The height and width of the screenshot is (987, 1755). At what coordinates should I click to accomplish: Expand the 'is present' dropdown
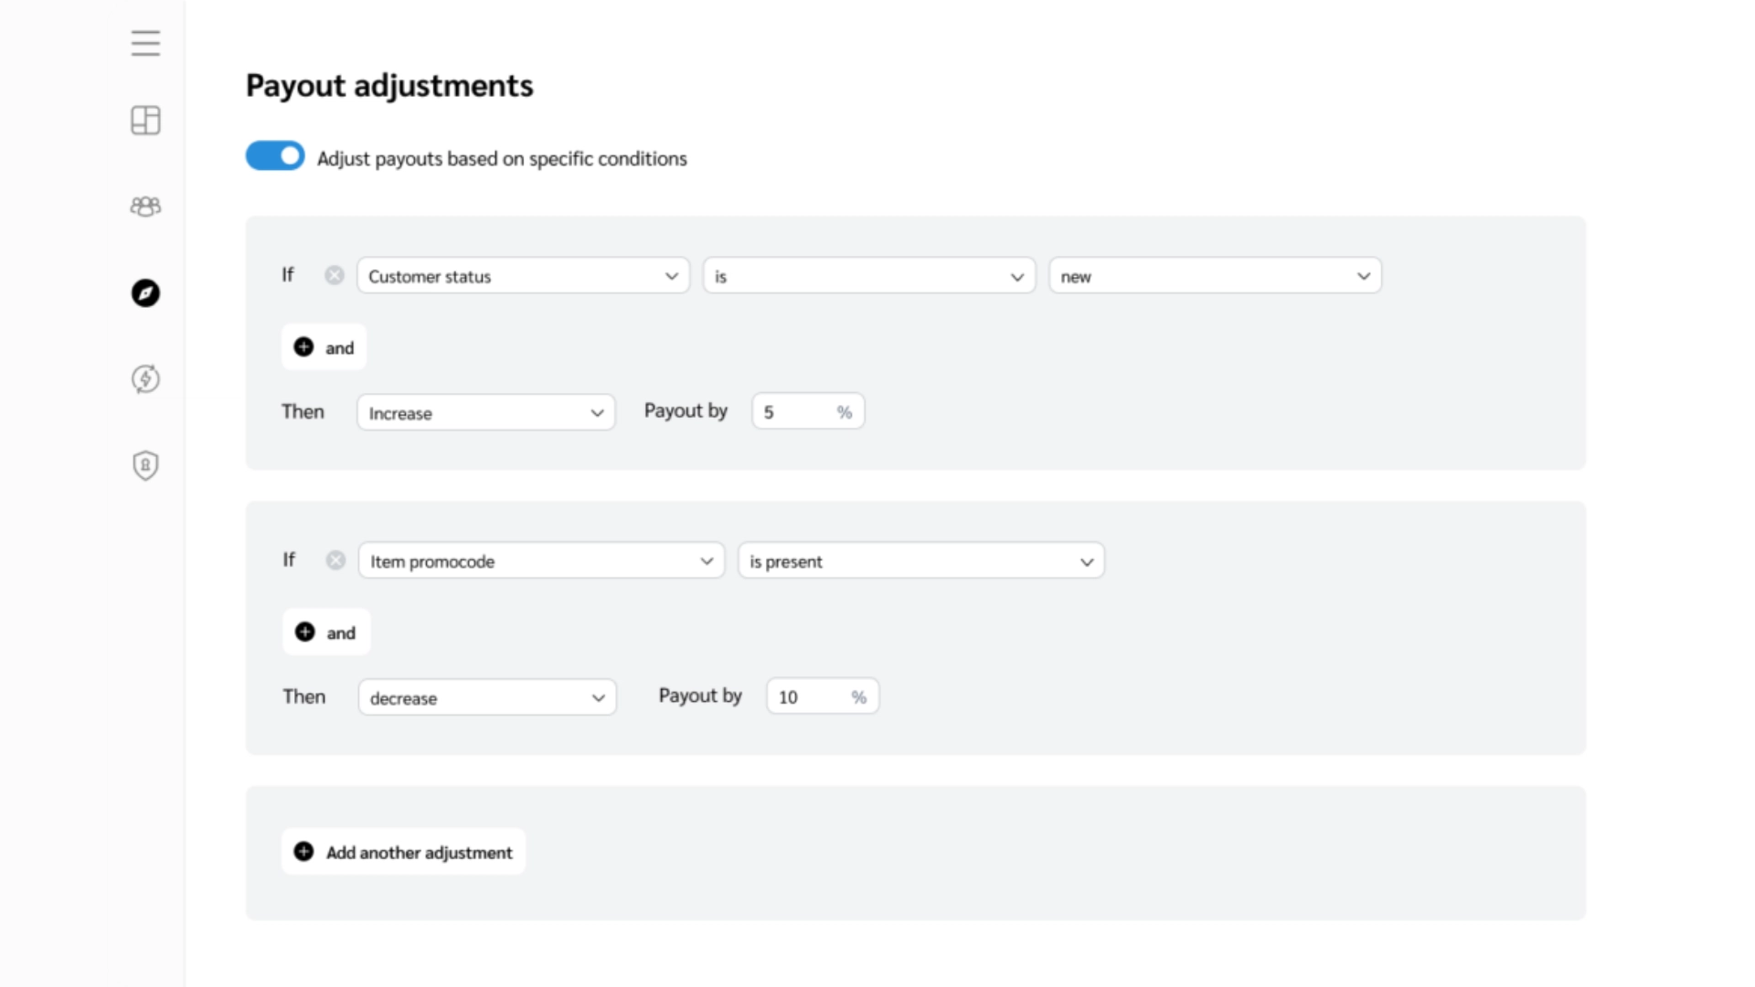tap(920, 561)
